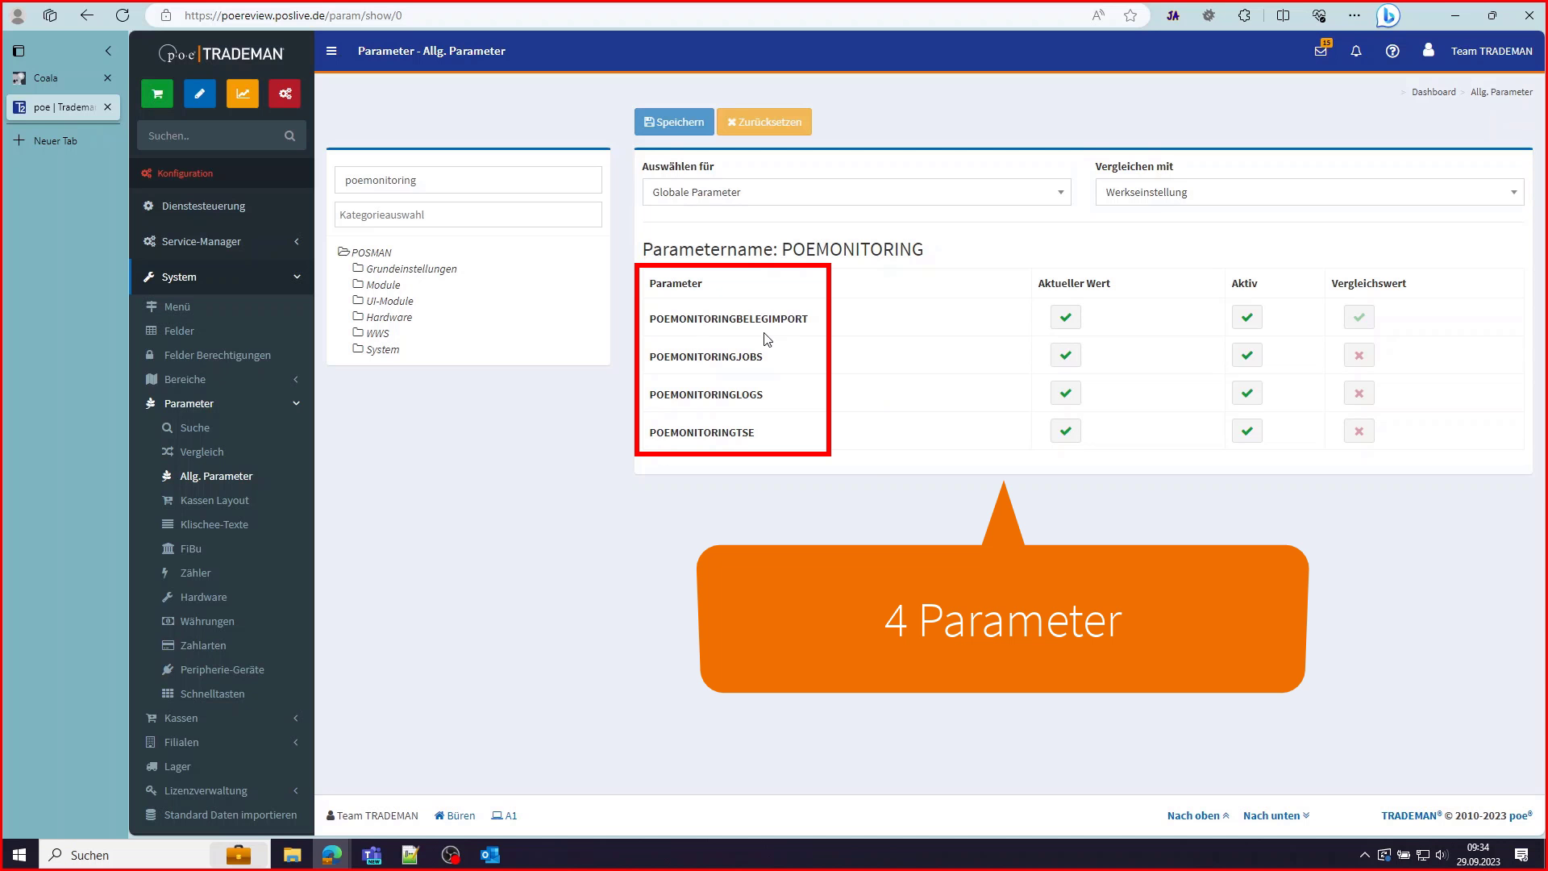Screen dimensions: 1548x871
Task: Toggle Aktueller Wert for POEMONITORINGTSE
Action: coord(1066,431)
